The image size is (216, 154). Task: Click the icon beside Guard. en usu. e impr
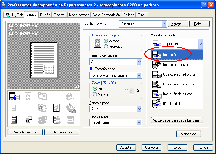[157, 84]
